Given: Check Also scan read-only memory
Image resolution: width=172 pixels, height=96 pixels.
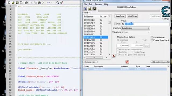Looking at the screenshot, I should [x=118, y=50].
